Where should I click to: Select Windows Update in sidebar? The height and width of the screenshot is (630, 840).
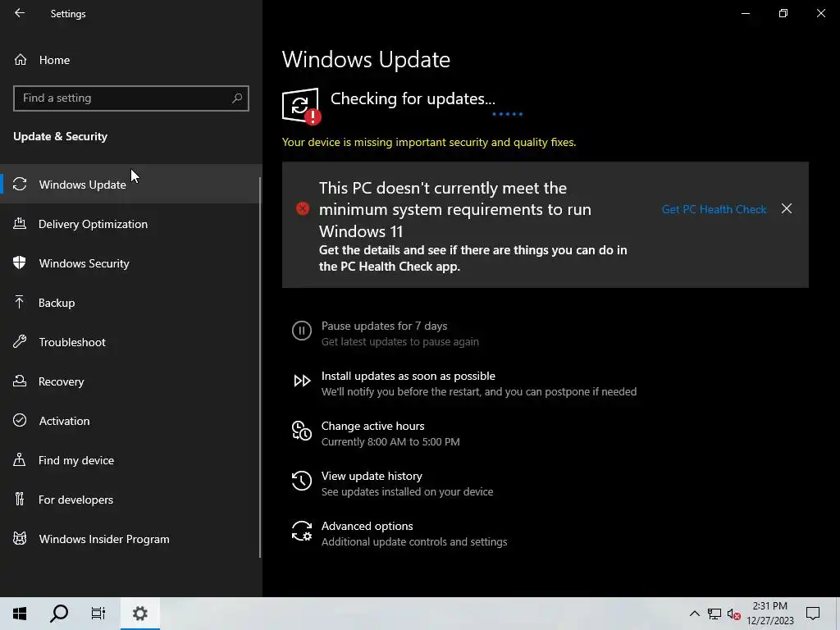131,185
